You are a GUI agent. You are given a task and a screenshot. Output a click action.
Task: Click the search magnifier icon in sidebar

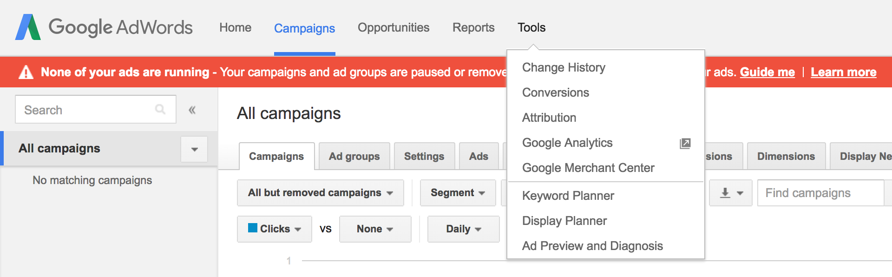click(x=160, y=109)
